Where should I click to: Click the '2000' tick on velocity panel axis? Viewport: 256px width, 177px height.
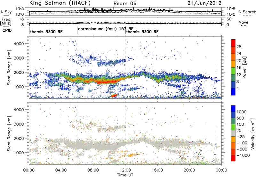19,138
